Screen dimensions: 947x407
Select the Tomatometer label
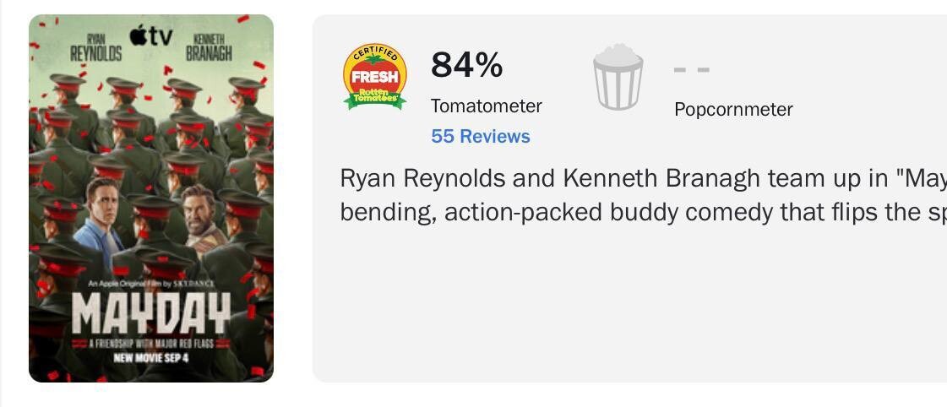[487, 106]
